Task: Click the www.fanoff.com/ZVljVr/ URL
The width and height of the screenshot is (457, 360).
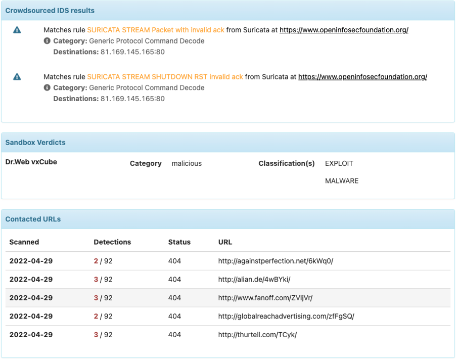Action: click(265, 298)
